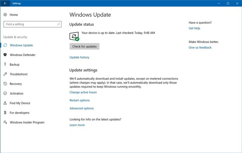This screenshot has width=242, height=153.
Task: Close the Settings window
Action: pyautogui.click(x=237, y=3)
